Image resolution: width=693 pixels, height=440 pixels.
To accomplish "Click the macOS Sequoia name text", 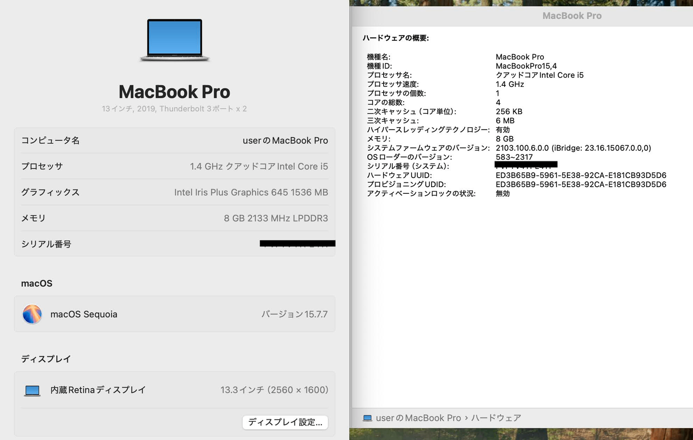I will pyautogui.click(x=84, y=314).
